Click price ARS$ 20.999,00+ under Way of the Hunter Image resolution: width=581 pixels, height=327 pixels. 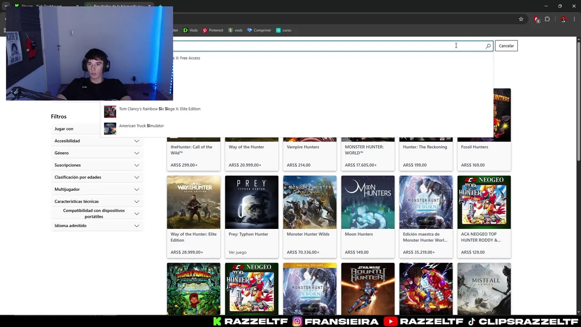point(245,165)
